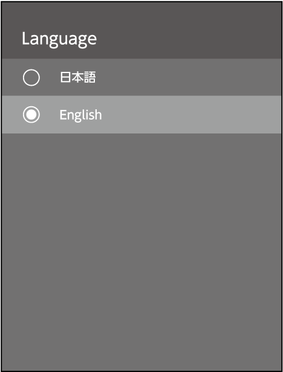
Task: Click the blank gray panel area
Action: 141,251
